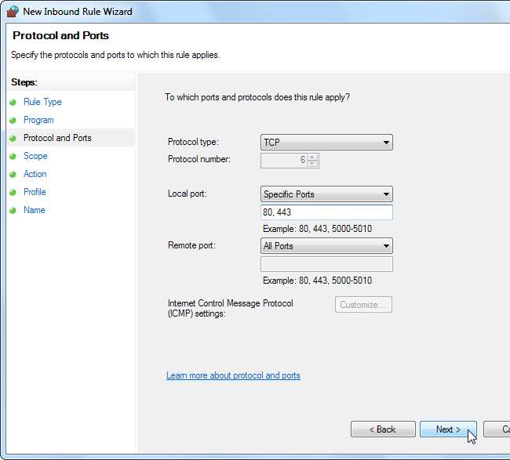Screen dimensions: 510x460
Task: Open the Protocol type dropdown
Action: tap(326, 143)
